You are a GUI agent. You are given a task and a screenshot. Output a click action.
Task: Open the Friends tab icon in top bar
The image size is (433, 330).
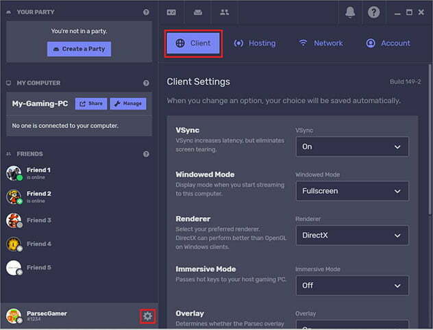coord(224,12)
